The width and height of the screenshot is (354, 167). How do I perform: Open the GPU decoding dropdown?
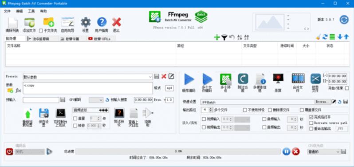(96, 99)
